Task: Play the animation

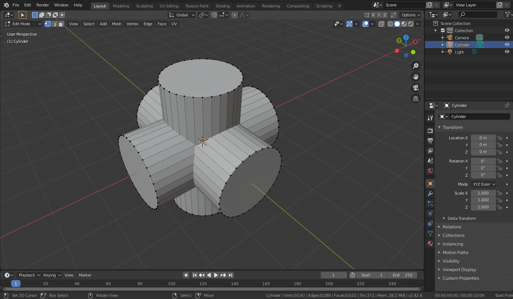Action: click(x=216, y=275)
